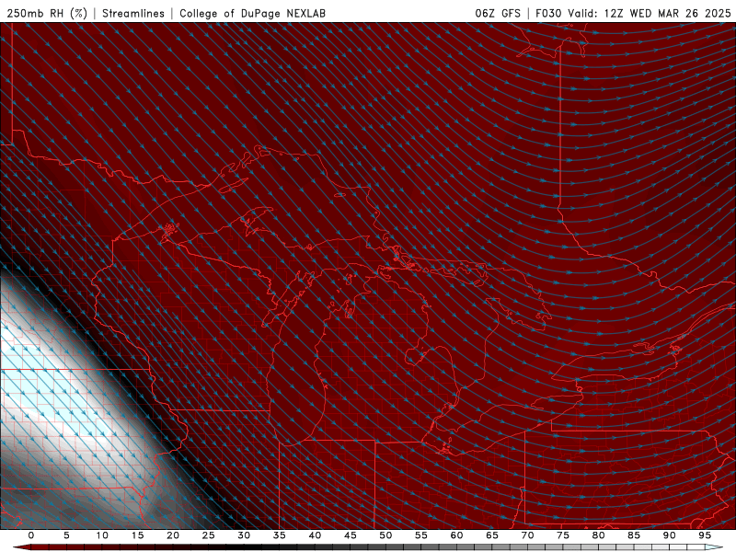The image size is (736, 552).
Task: Click the 95 tick label on legend
Action: point(705,535)
